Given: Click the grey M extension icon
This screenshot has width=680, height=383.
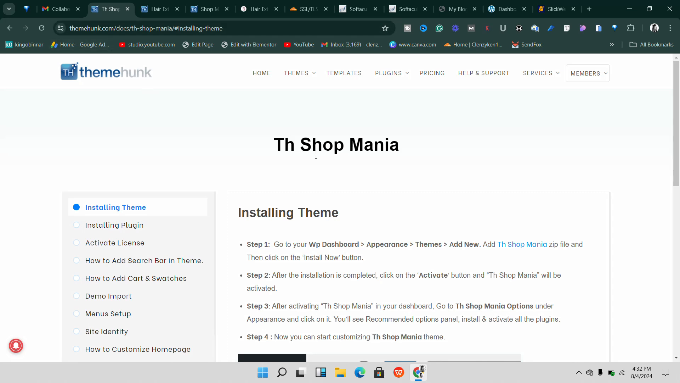Looking at the screenshot, I should pos(471,28).
